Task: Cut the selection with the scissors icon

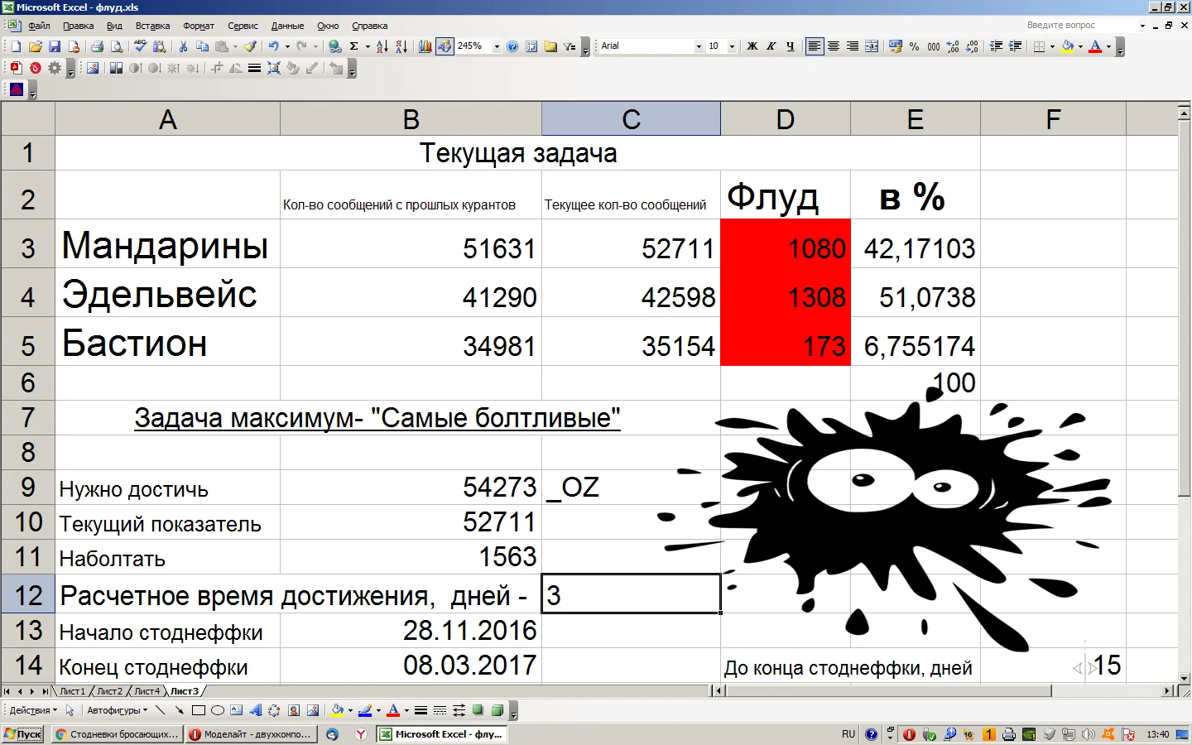Action: 183,46
